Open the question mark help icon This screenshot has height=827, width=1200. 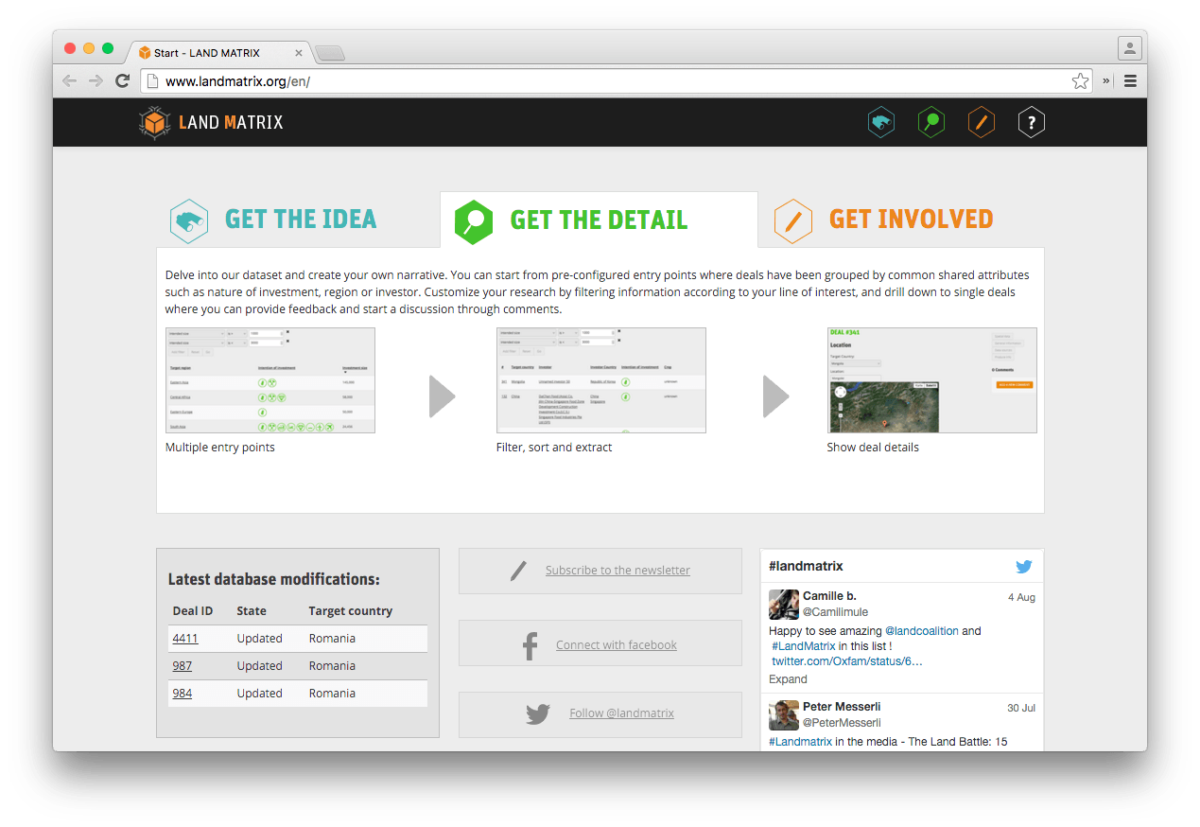pos(1032,122)
